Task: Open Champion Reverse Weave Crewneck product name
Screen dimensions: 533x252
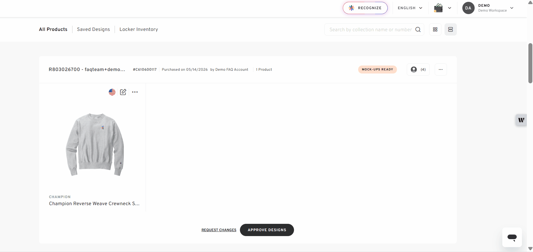Action: pyautogui.click(x=94, y=204)
